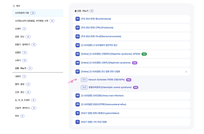Open lesson 08 요로감염(Urinary tract infection)
The height and width of the screenshot is (134, 204).
tap(132, 96)
